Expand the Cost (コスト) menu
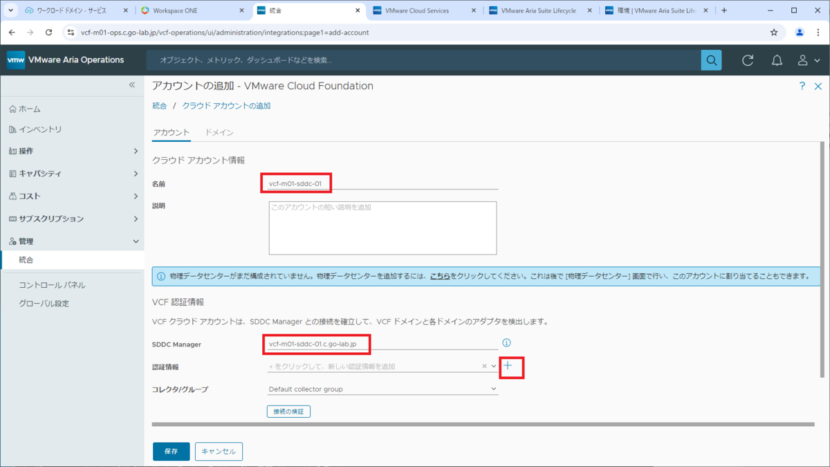The image size is (830, 467). 73,196
